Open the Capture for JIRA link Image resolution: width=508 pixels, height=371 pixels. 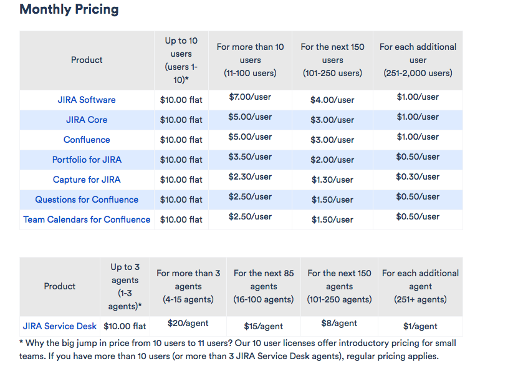pos(87,180)
